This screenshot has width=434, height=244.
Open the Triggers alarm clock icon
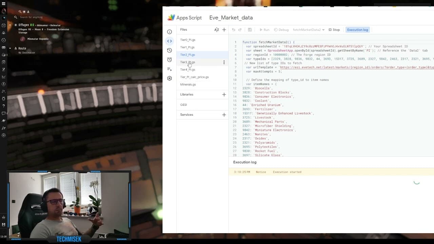(x=170, y=60)
